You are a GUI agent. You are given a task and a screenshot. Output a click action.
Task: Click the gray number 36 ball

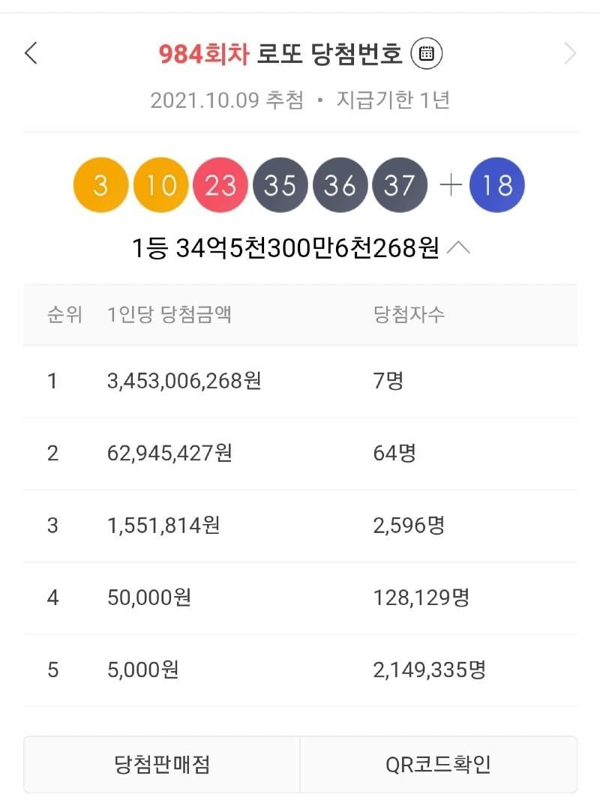(340, 184)
